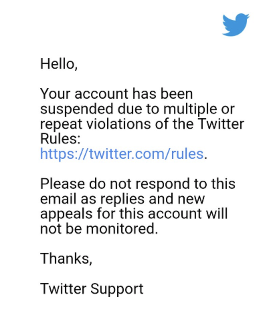
Task: Click the word "Support" in the signature
Action: tap(117, 289)
